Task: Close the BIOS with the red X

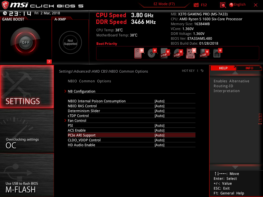Action: tap(256, 5)
